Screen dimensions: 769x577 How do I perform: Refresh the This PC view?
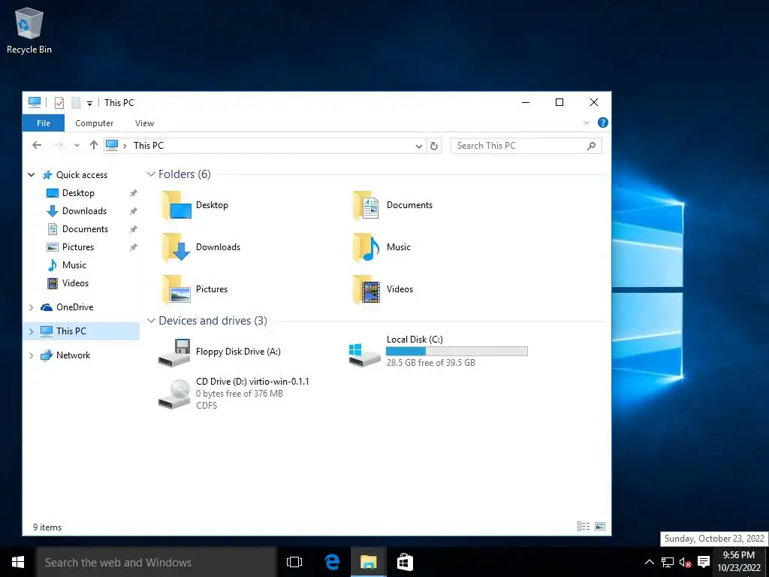[434, 146]
